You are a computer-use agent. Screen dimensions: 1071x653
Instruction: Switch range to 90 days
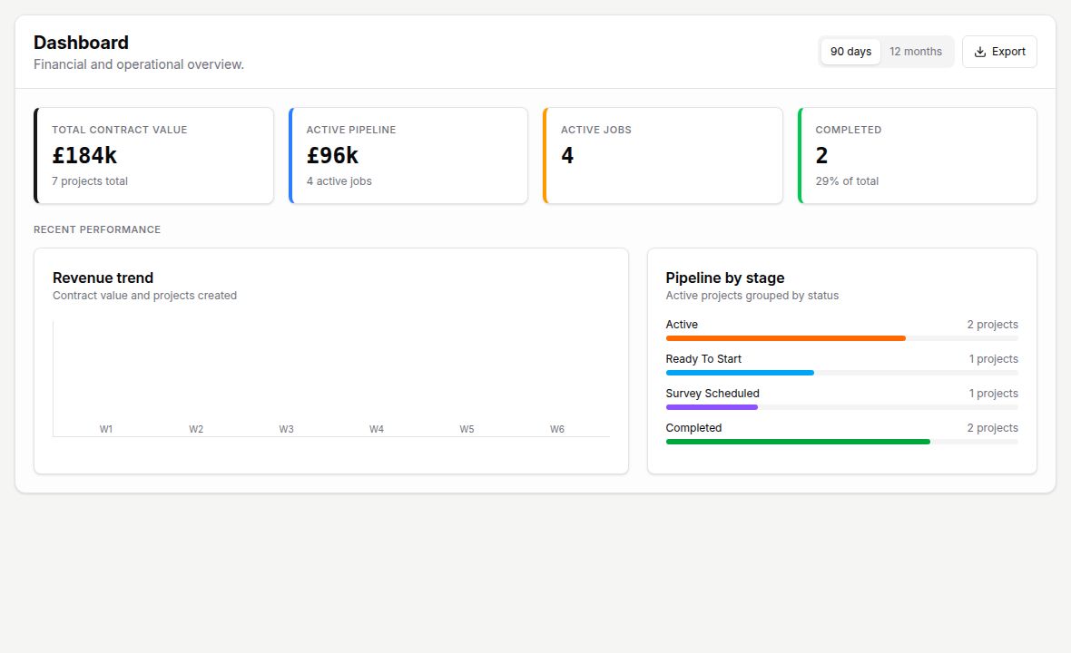coord(850,52)
